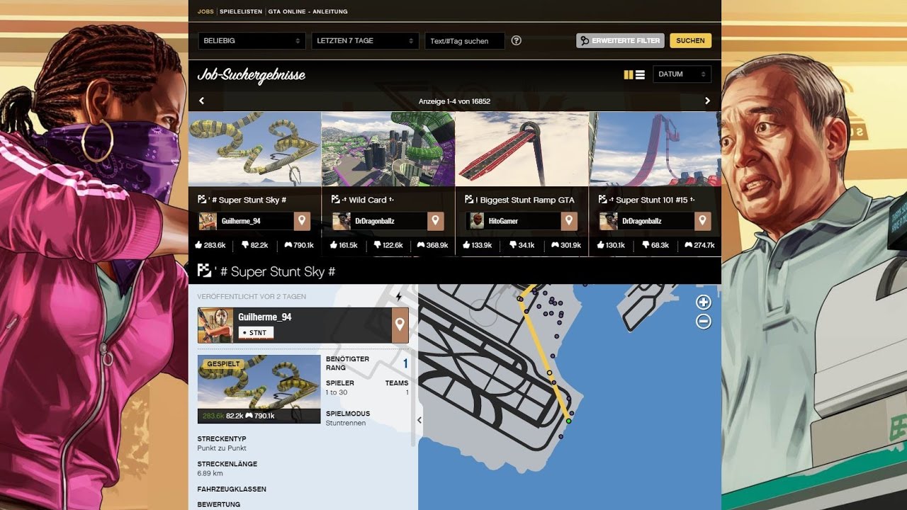Viewport: 907px width, 510px height.
Task: Open the DATUM sort dropdown
Action: click(x=682, y=74)
